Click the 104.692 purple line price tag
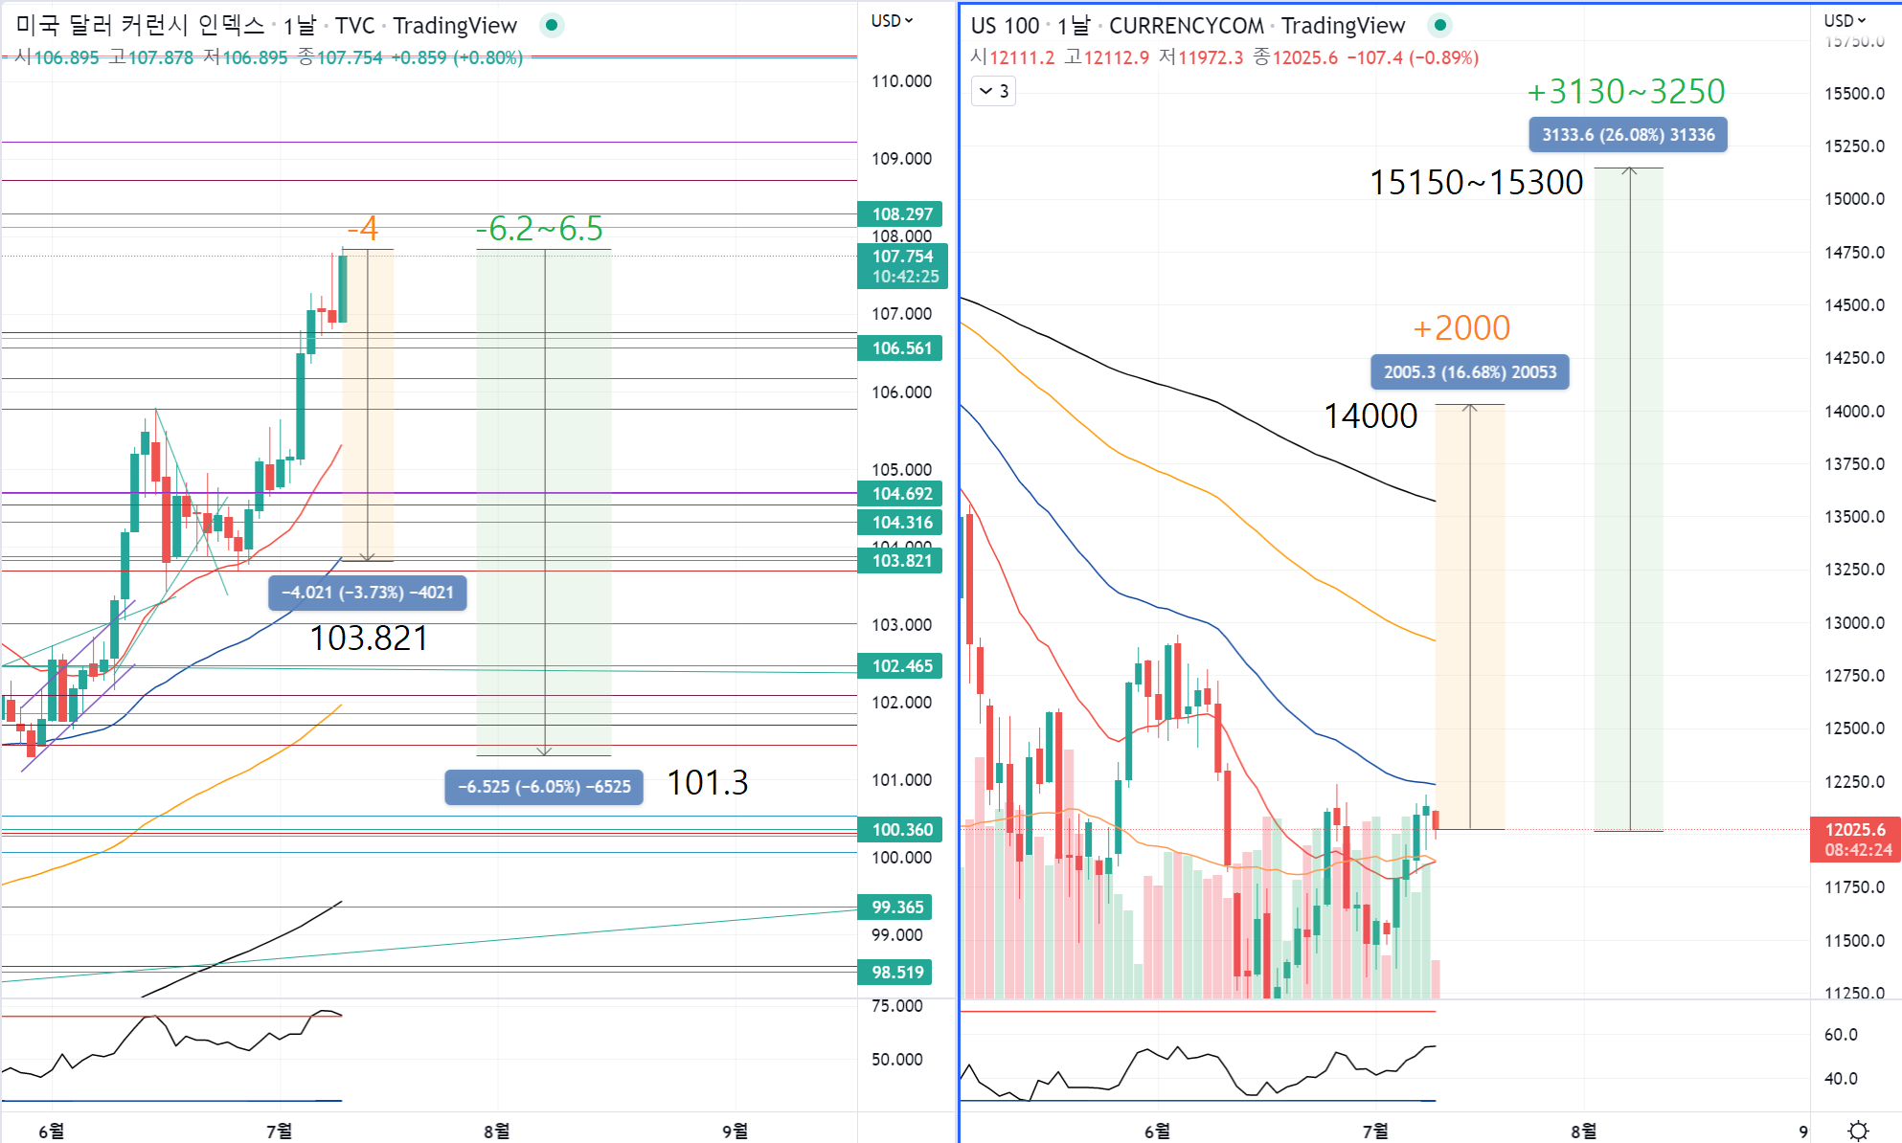This screenshot has height=1143, width=1902. click(901, 494)
